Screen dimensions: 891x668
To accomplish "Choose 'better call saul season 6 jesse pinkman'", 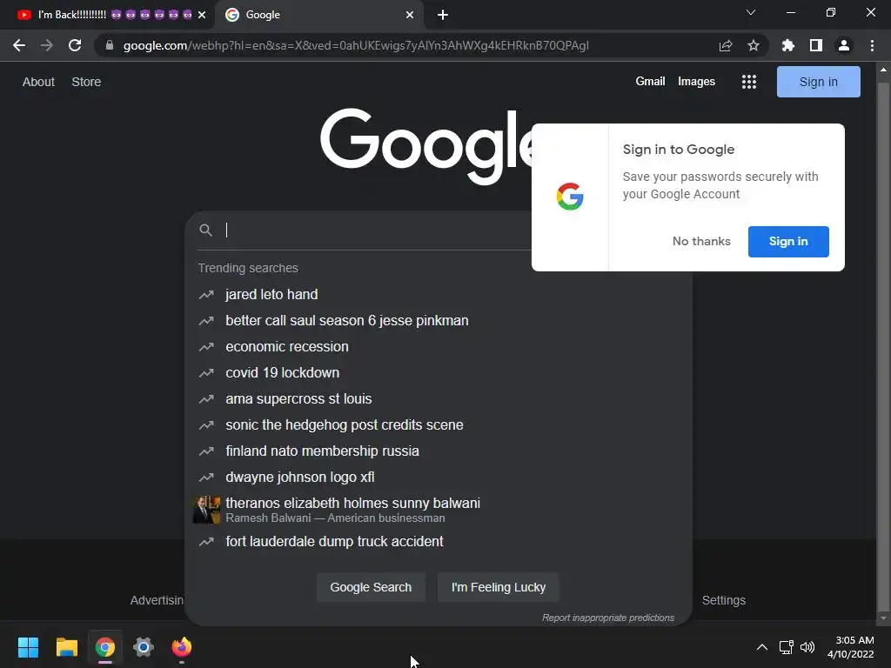I will tap(439, 320).
